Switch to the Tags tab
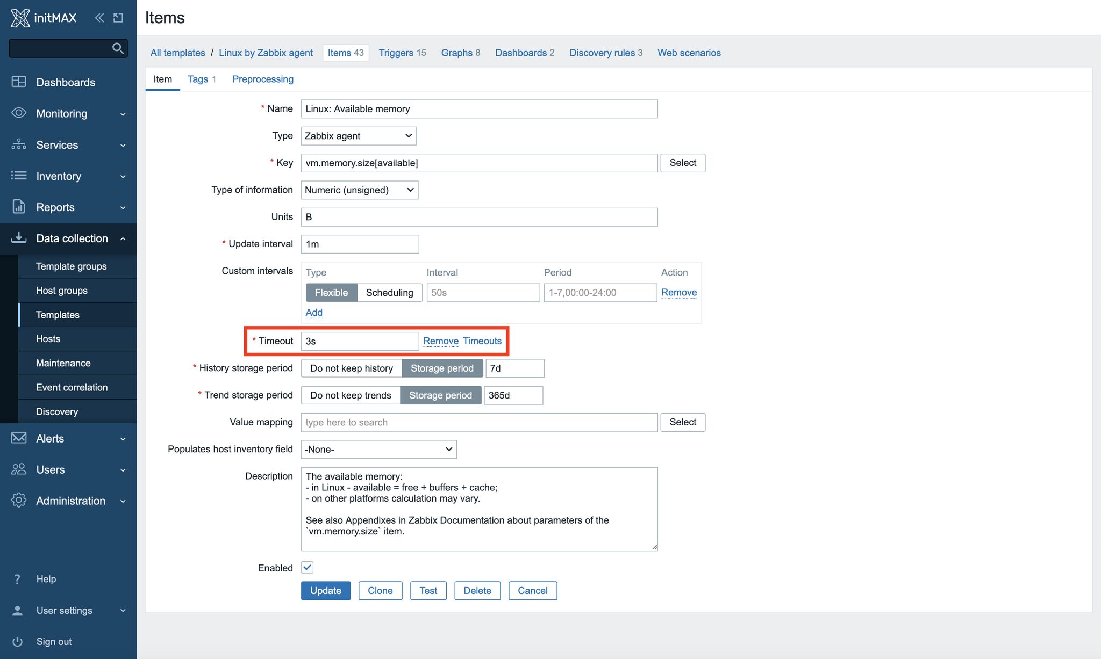 point(202,79)
